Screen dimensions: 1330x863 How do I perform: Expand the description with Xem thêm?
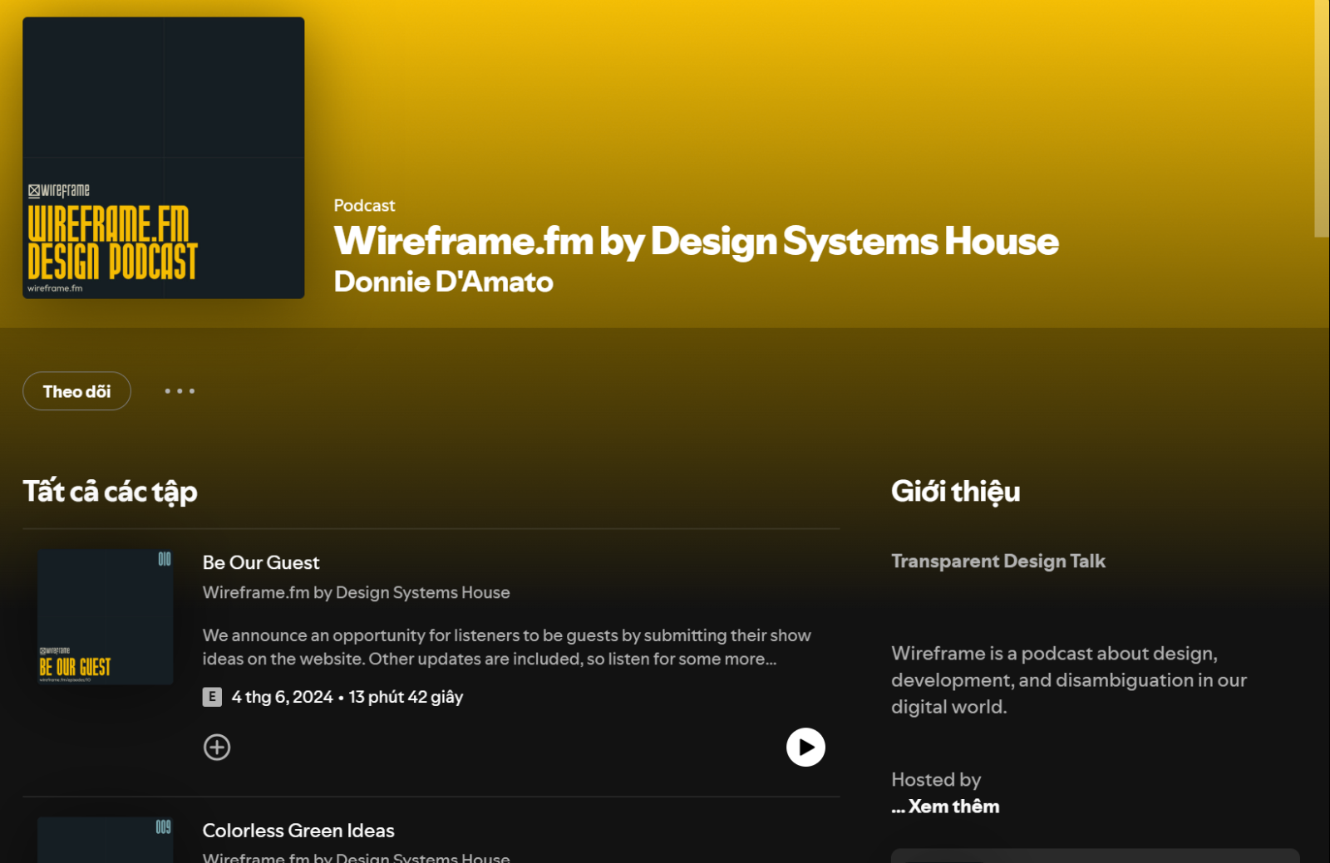953,807
